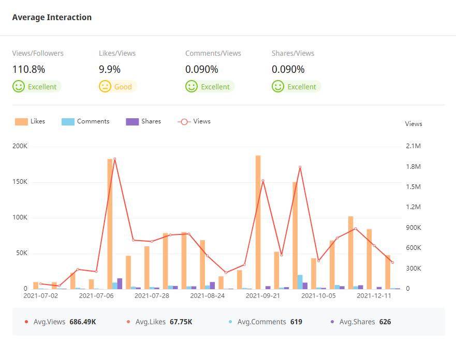This screenshot has height=347, width=456.
Task: Click the 9.9% Likes/Views value
Action: click(110, 69)
